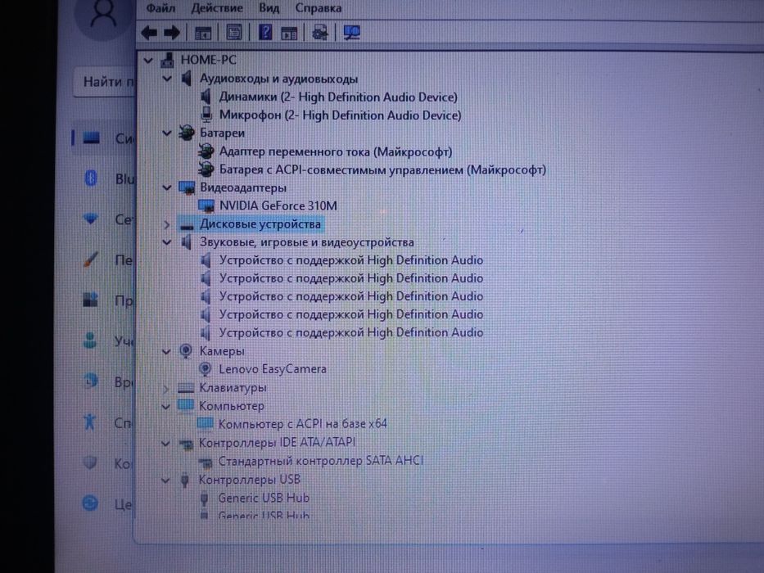Open the system (Система) item in Settings sidebar
The height and width of the screenshot is (573, 764).
coord(104,138)
